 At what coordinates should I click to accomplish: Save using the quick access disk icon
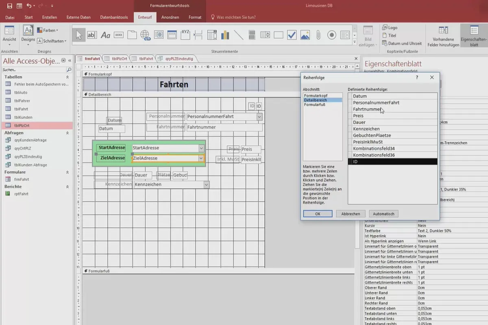pyautogui.click(x=10, y=6)
